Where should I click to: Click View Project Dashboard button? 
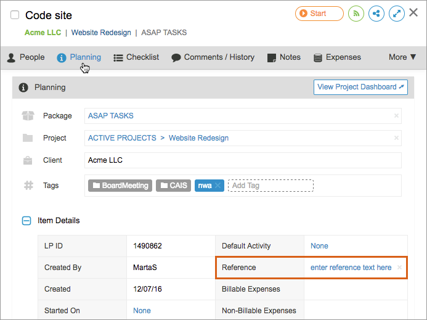(x=360, y=87)
